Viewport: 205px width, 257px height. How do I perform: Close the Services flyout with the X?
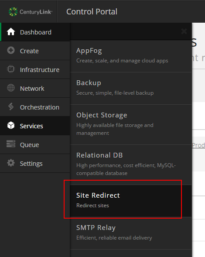[184, 31]
